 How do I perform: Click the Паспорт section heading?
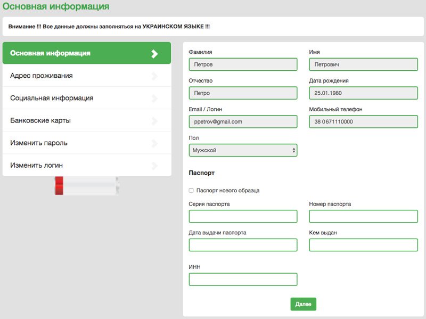(202, 173)
